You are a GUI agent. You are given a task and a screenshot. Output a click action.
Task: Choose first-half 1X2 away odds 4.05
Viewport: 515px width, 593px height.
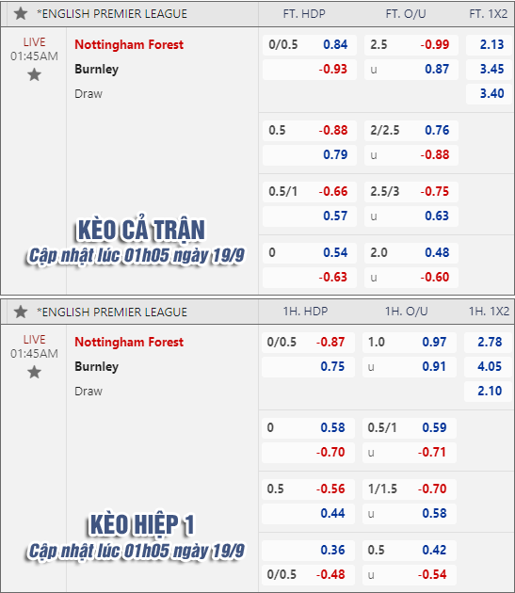tap(490, 366)
